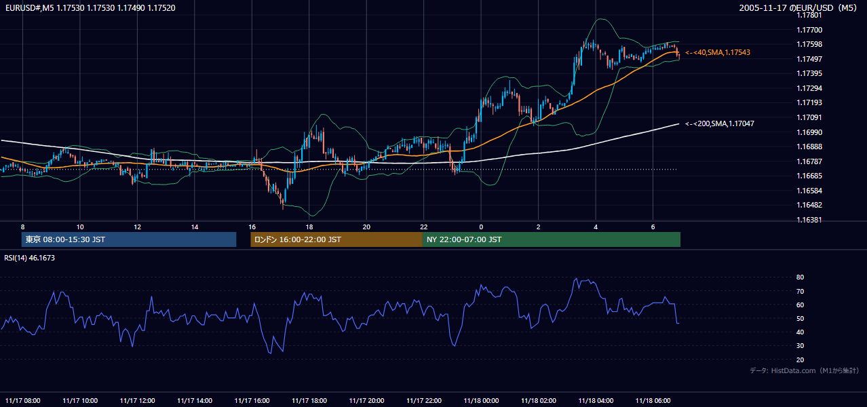Click price level 1.16685 on the axis

[x=809, y=176]
